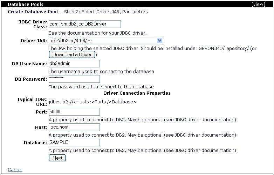Click the DB User Name field
The height and width of the screenshot is (175, 274).
(74, 64)
